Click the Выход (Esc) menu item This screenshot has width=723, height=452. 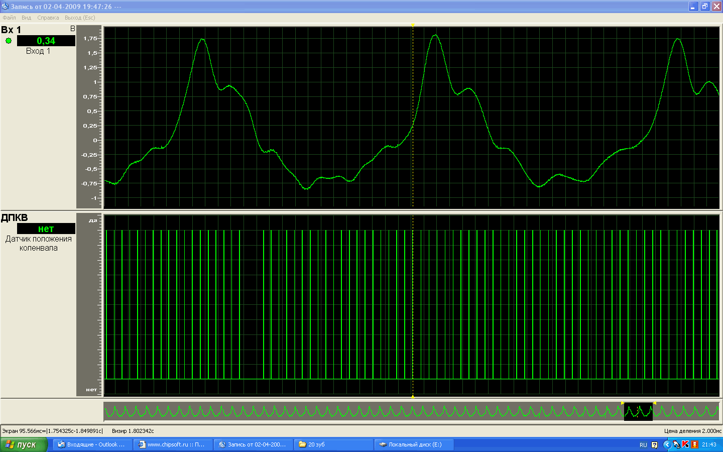coord(80,18)
